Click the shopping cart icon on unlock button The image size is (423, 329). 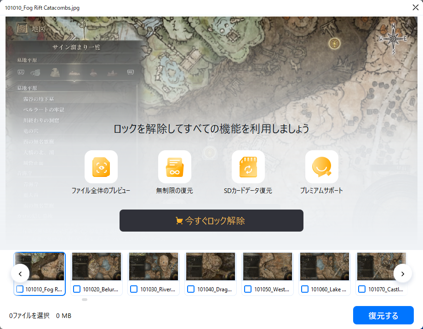(x=179, y=221)
